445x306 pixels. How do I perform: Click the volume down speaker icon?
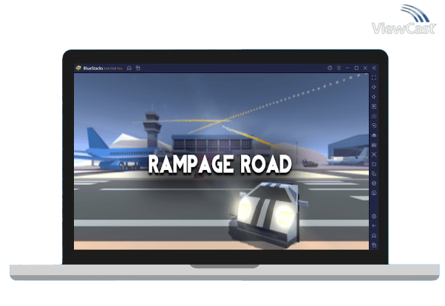374,97
